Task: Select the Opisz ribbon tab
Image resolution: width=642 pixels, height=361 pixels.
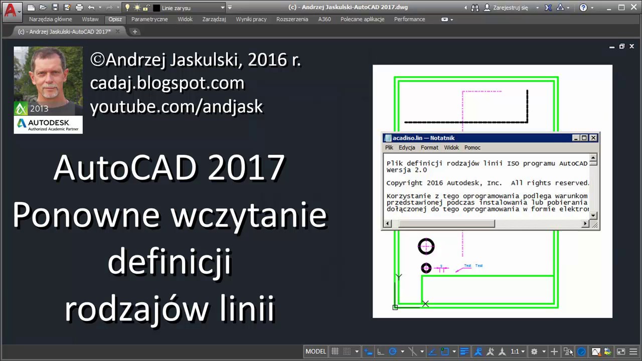Action: pyautogui.click(x=115, y=19)
